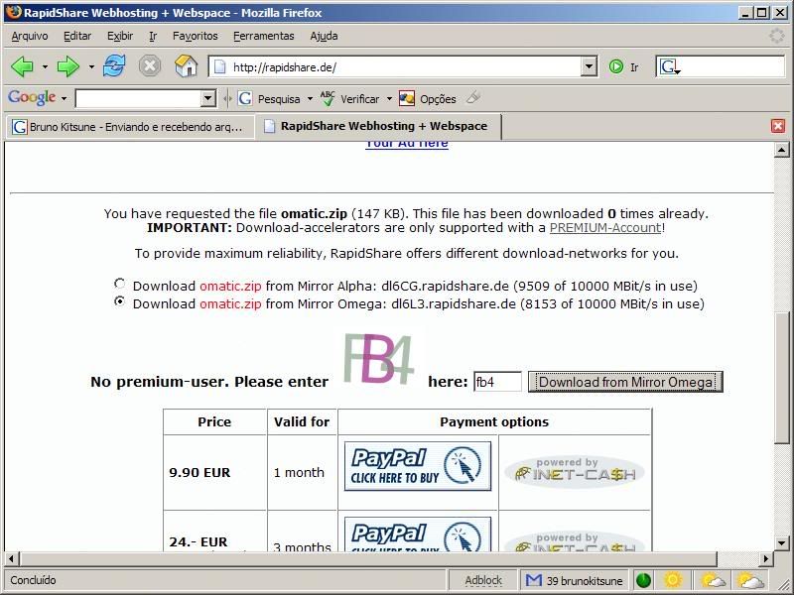Click the sunny weather icon in status bar
Screen dimensions: 794x595
pyautogui.click(x=673, y=580)
